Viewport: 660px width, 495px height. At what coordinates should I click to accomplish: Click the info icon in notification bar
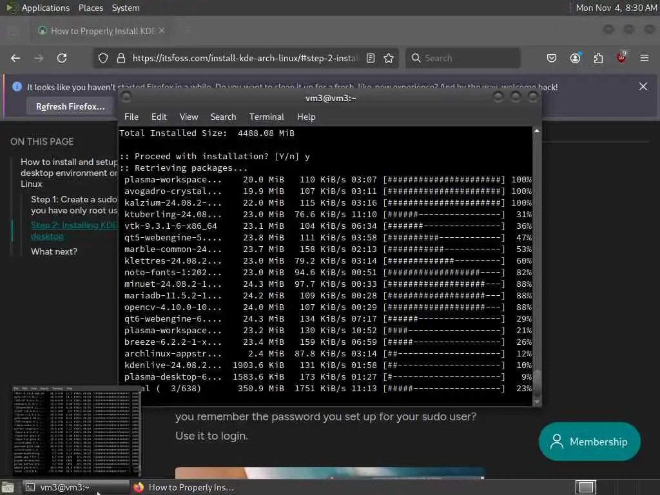[17, 87]
